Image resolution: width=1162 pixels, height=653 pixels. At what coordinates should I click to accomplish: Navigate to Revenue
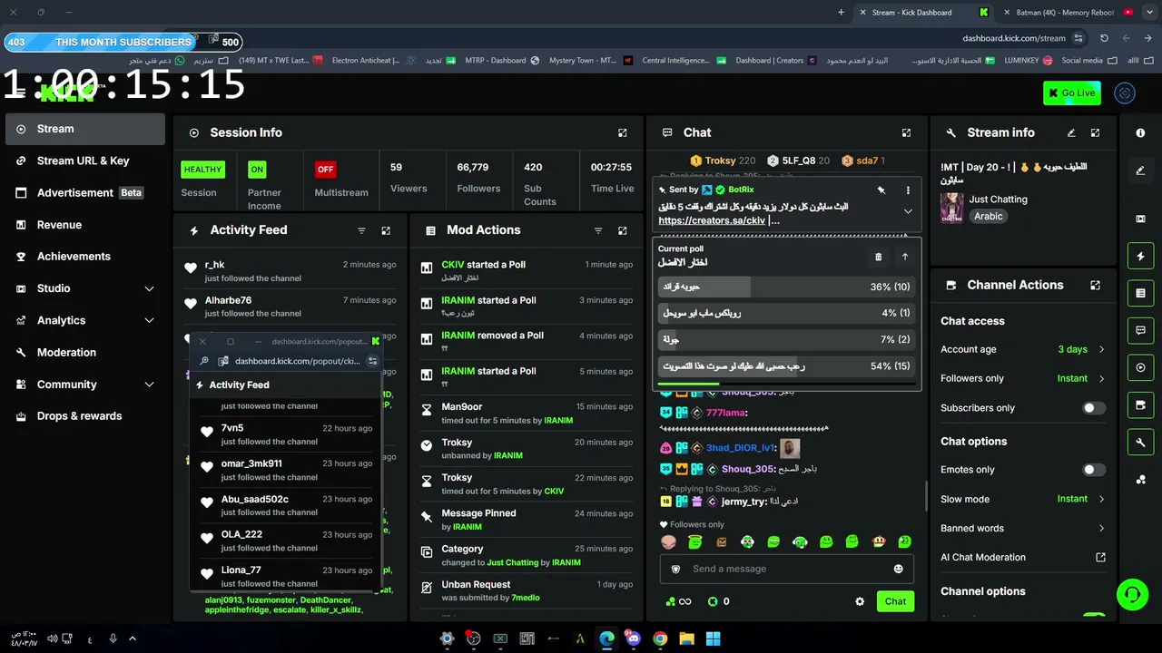(x=85, y=225)
